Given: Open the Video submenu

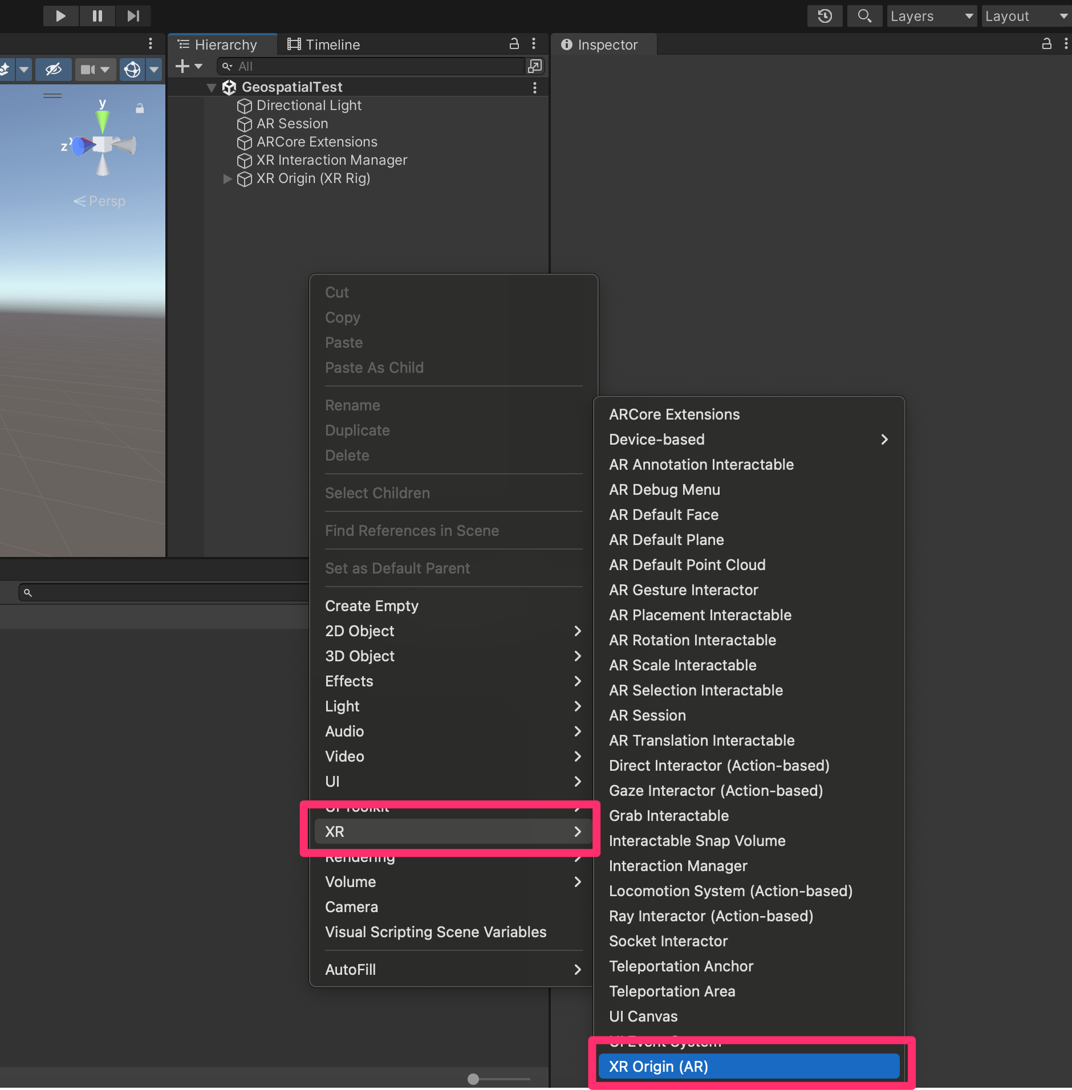Looking at the screenshot, I should [453, 757].
